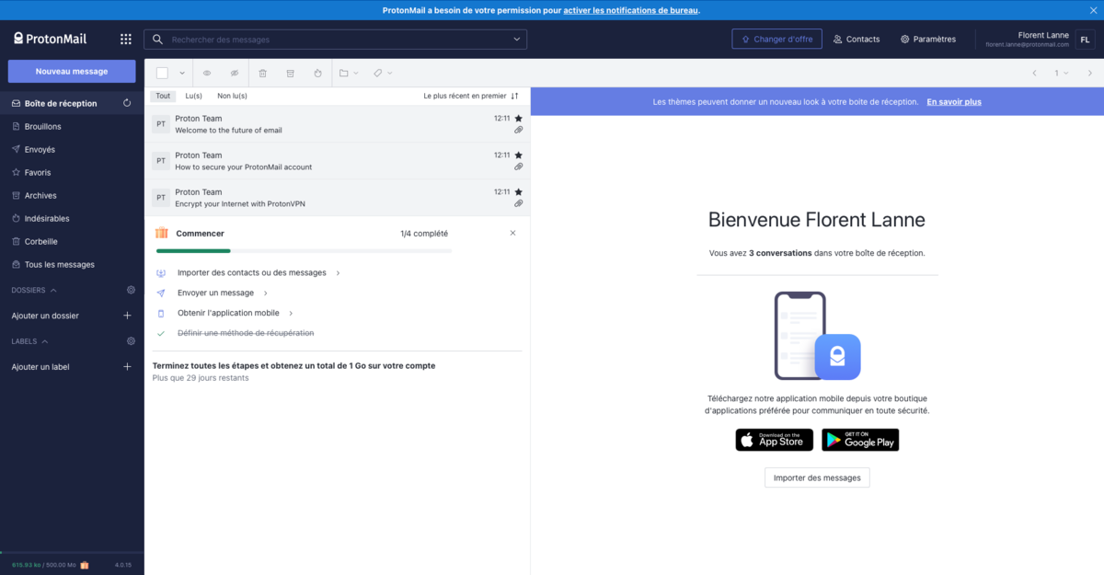Select the Encrypt your Internet message avatar

tap(161, 197)
